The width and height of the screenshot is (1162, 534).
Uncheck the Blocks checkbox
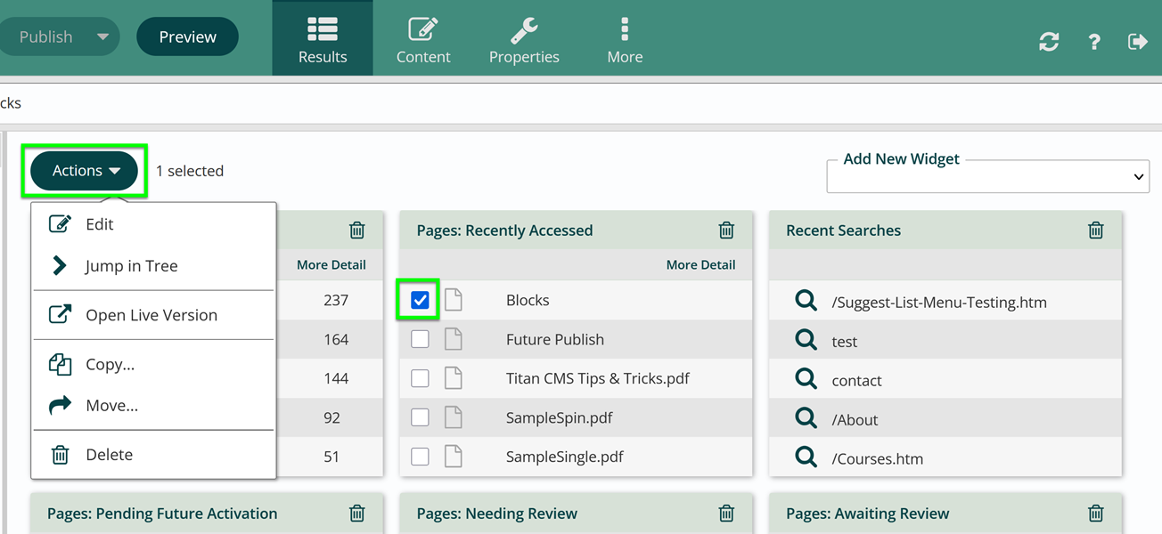point(420,300)
